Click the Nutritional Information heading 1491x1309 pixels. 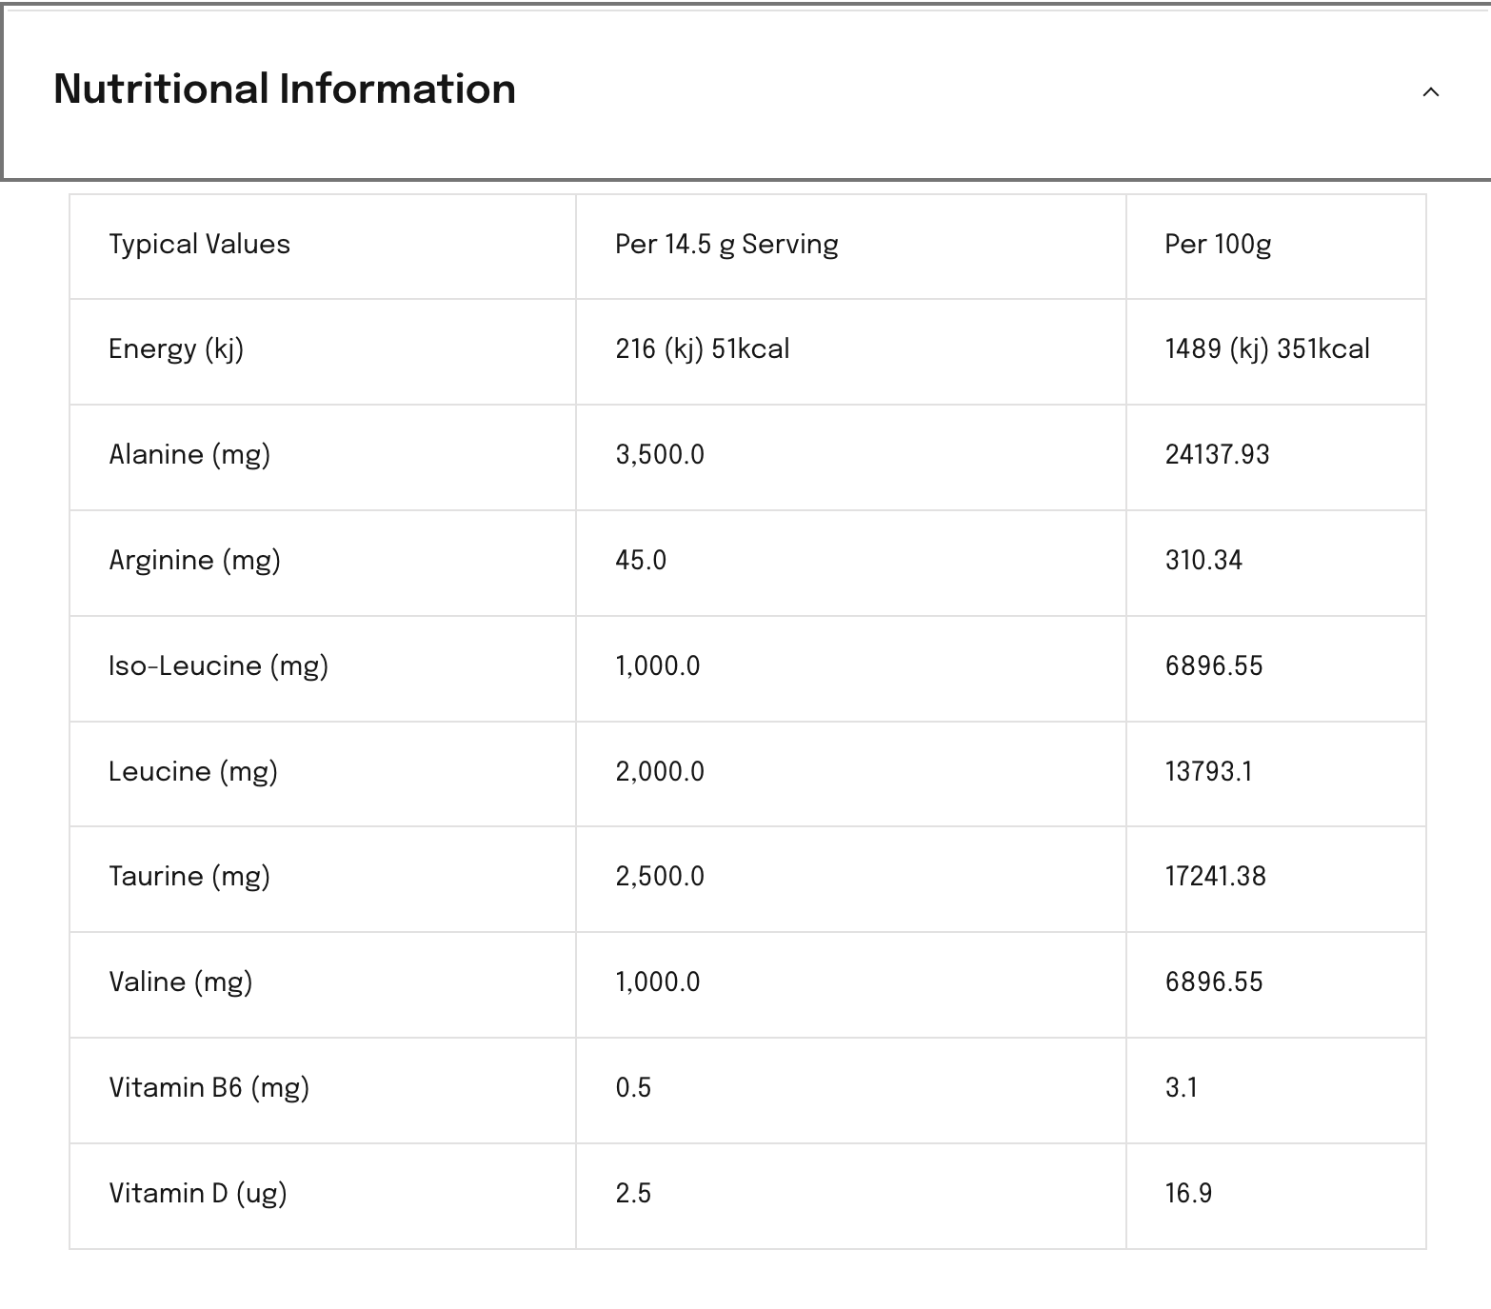pos(285,89)
